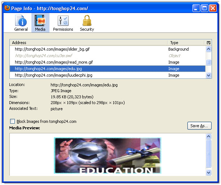Click the Object type cell

(x=174, y=56)
